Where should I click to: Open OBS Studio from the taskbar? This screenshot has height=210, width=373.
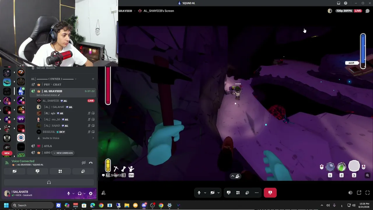click(x=152, y=205)
